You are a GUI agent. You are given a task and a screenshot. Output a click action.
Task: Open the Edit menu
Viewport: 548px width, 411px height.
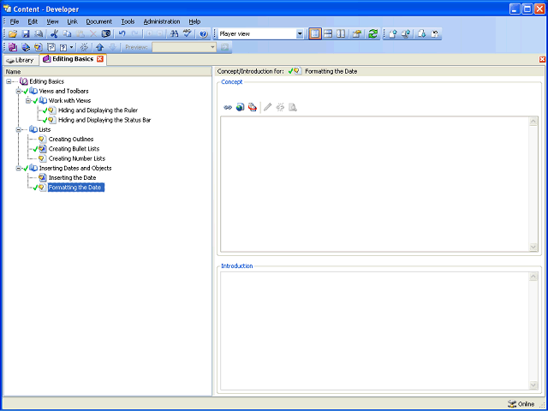33,21
